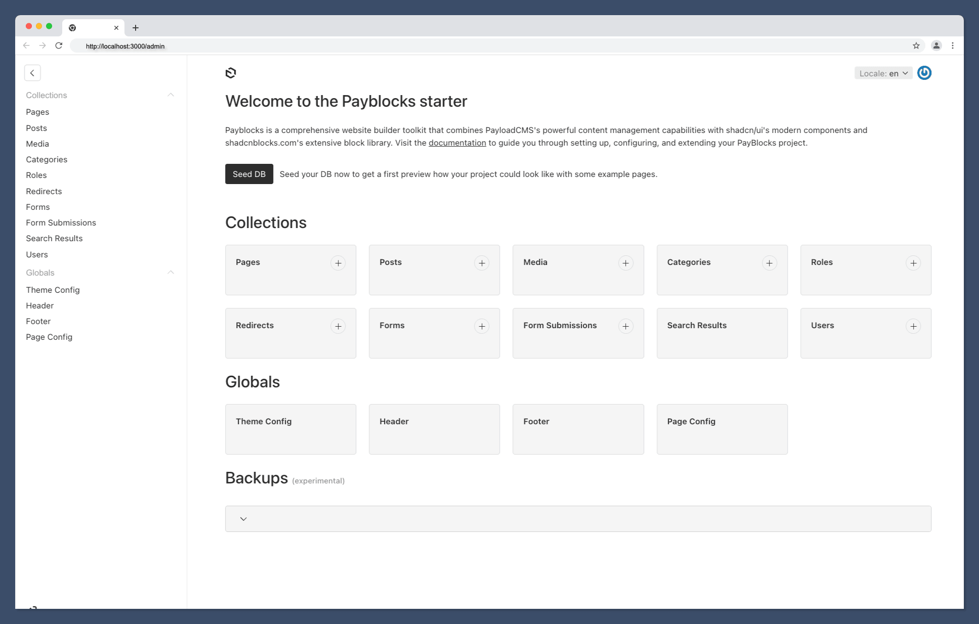This screenshot has height=624, width=979.
Task: Click the Payblocks logo above the welcome heading
Action: pyautogui.click(x=231, y=73)
